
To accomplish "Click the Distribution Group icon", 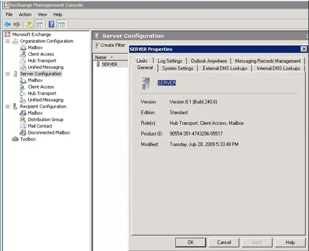I will pyautogui.click(x=23, y=119).
